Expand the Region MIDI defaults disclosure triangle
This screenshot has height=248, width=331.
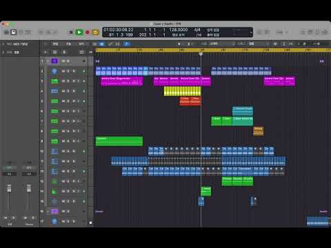pyautogui.click(x=3, y=44)
